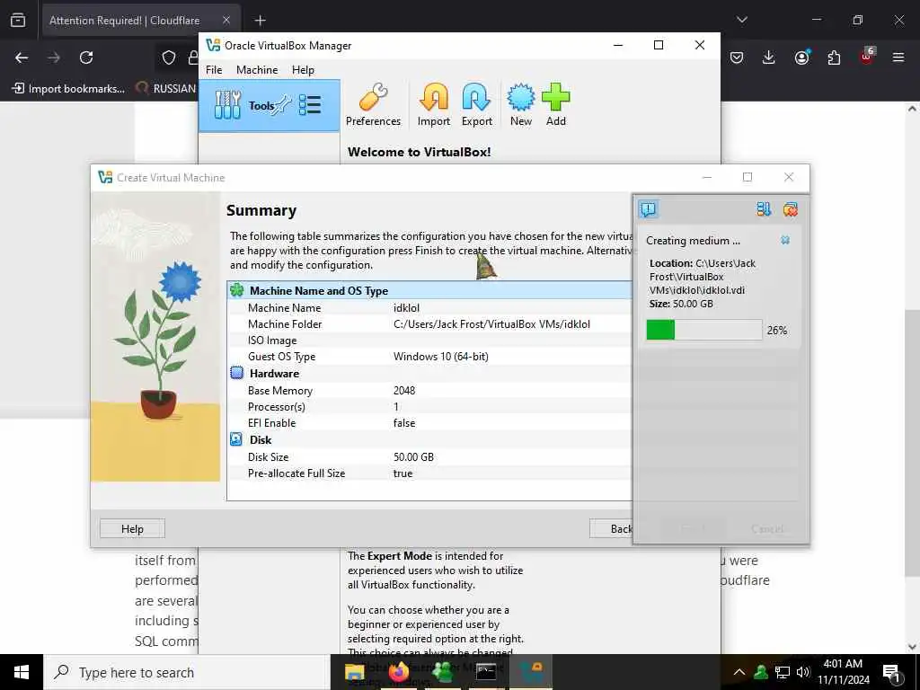920x690 pixels.
Task: Click the Import appliance icon
Action: (x=434, y=106)
